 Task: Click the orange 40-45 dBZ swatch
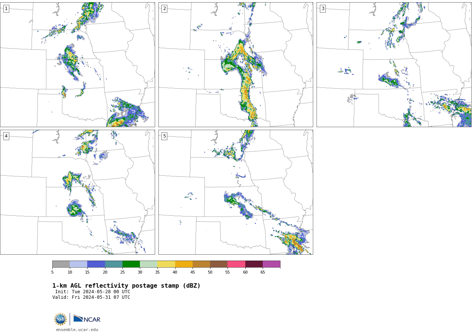point(184,264)
